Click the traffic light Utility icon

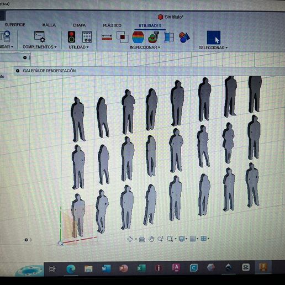coord(71,36)
